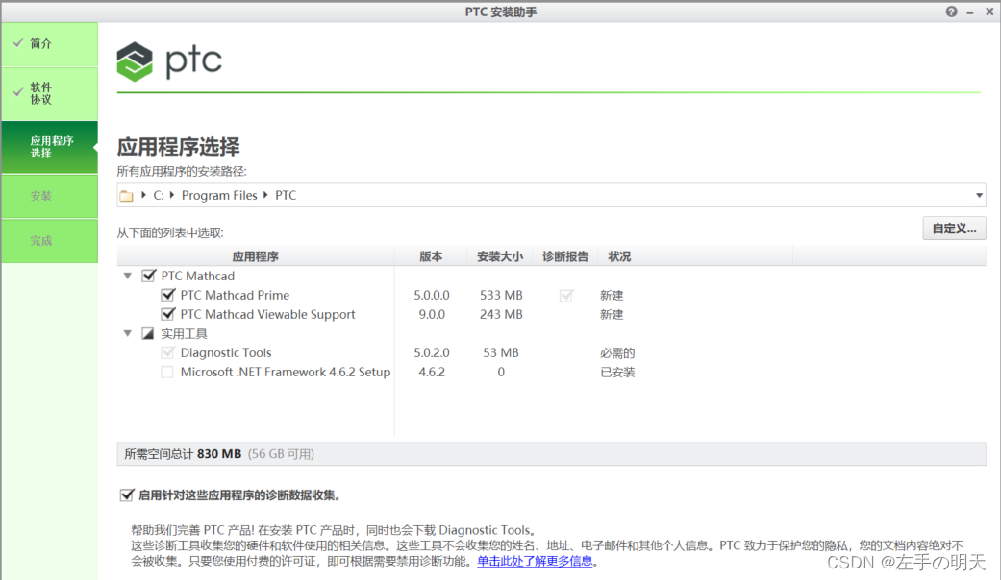Click version value 9.0.0
Viewport: 1001px width, 580px height.
432,314
